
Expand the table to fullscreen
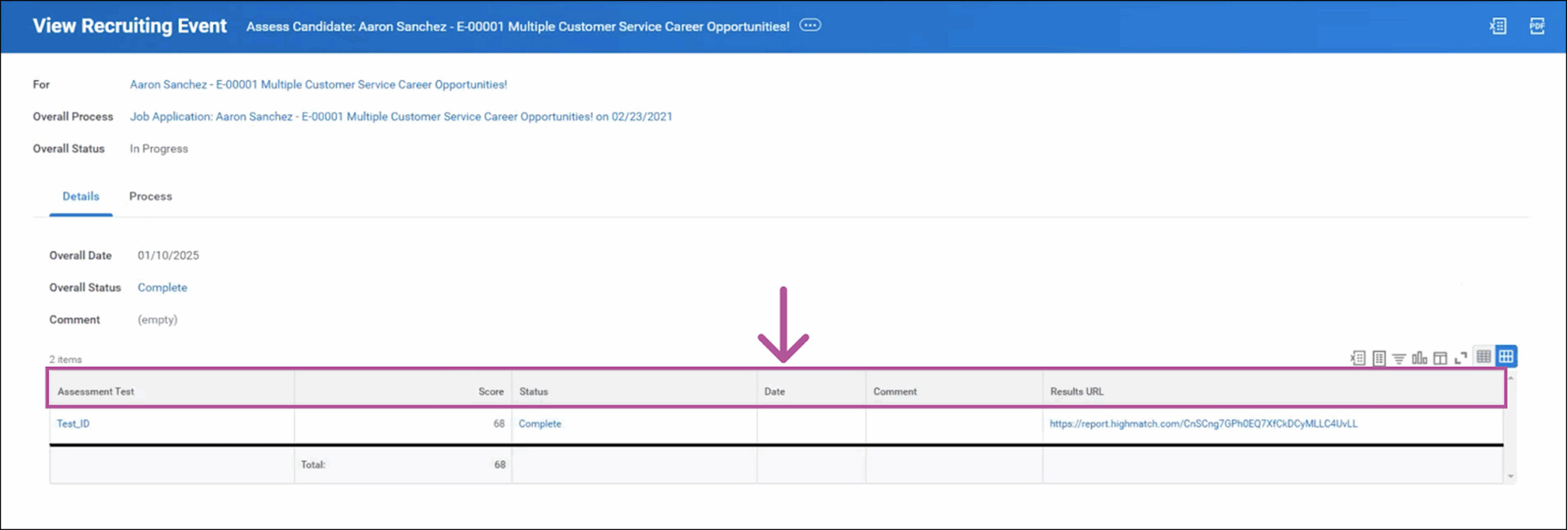[1460, 358]
